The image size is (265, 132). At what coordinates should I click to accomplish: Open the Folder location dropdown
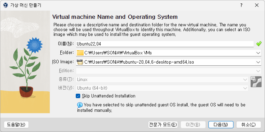[258, 53]
